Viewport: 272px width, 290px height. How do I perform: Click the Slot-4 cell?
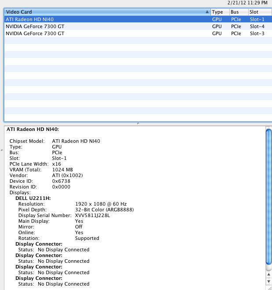pyautogui.click(x=257, y=26)
